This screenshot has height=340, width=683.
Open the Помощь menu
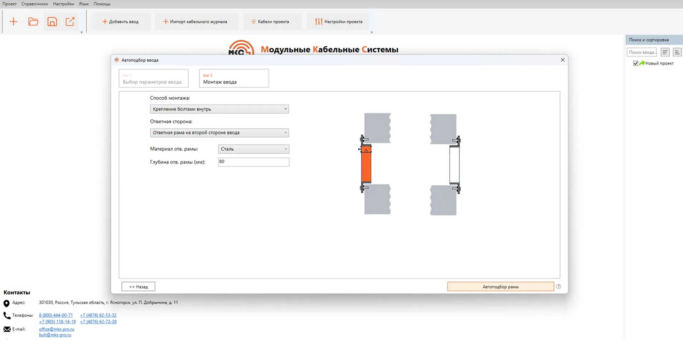pos(102,4)
